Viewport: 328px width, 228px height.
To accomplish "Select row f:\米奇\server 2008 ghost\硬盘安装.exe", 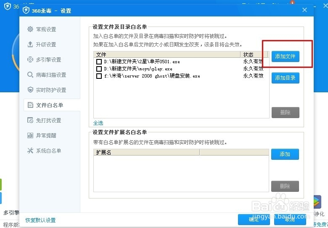I will (181, 76).
